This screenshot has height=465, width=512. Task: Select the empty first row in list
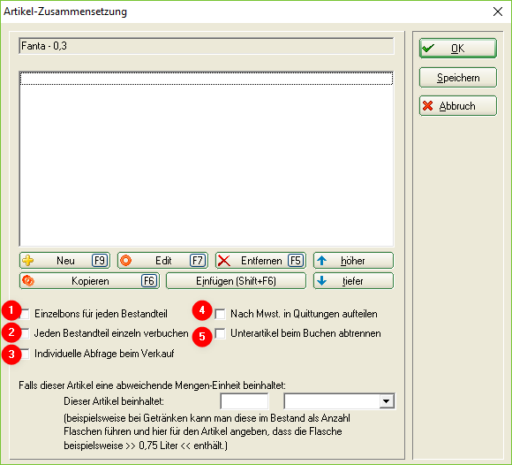[207, 79]
